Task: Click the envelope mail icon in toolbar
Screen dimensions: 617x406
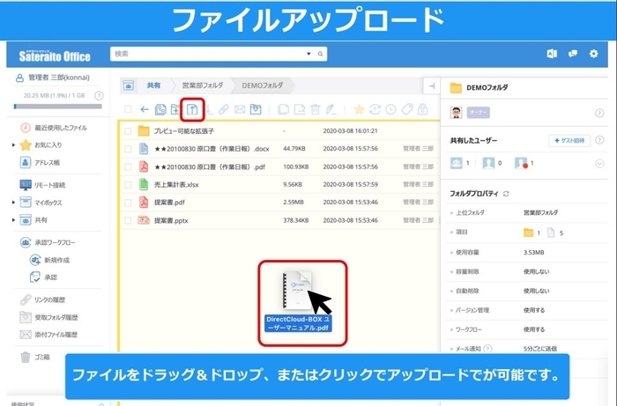Action: point(240,109)
